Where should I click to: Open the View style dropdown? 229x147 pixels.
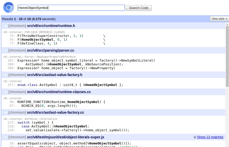(x=219, y=19)
